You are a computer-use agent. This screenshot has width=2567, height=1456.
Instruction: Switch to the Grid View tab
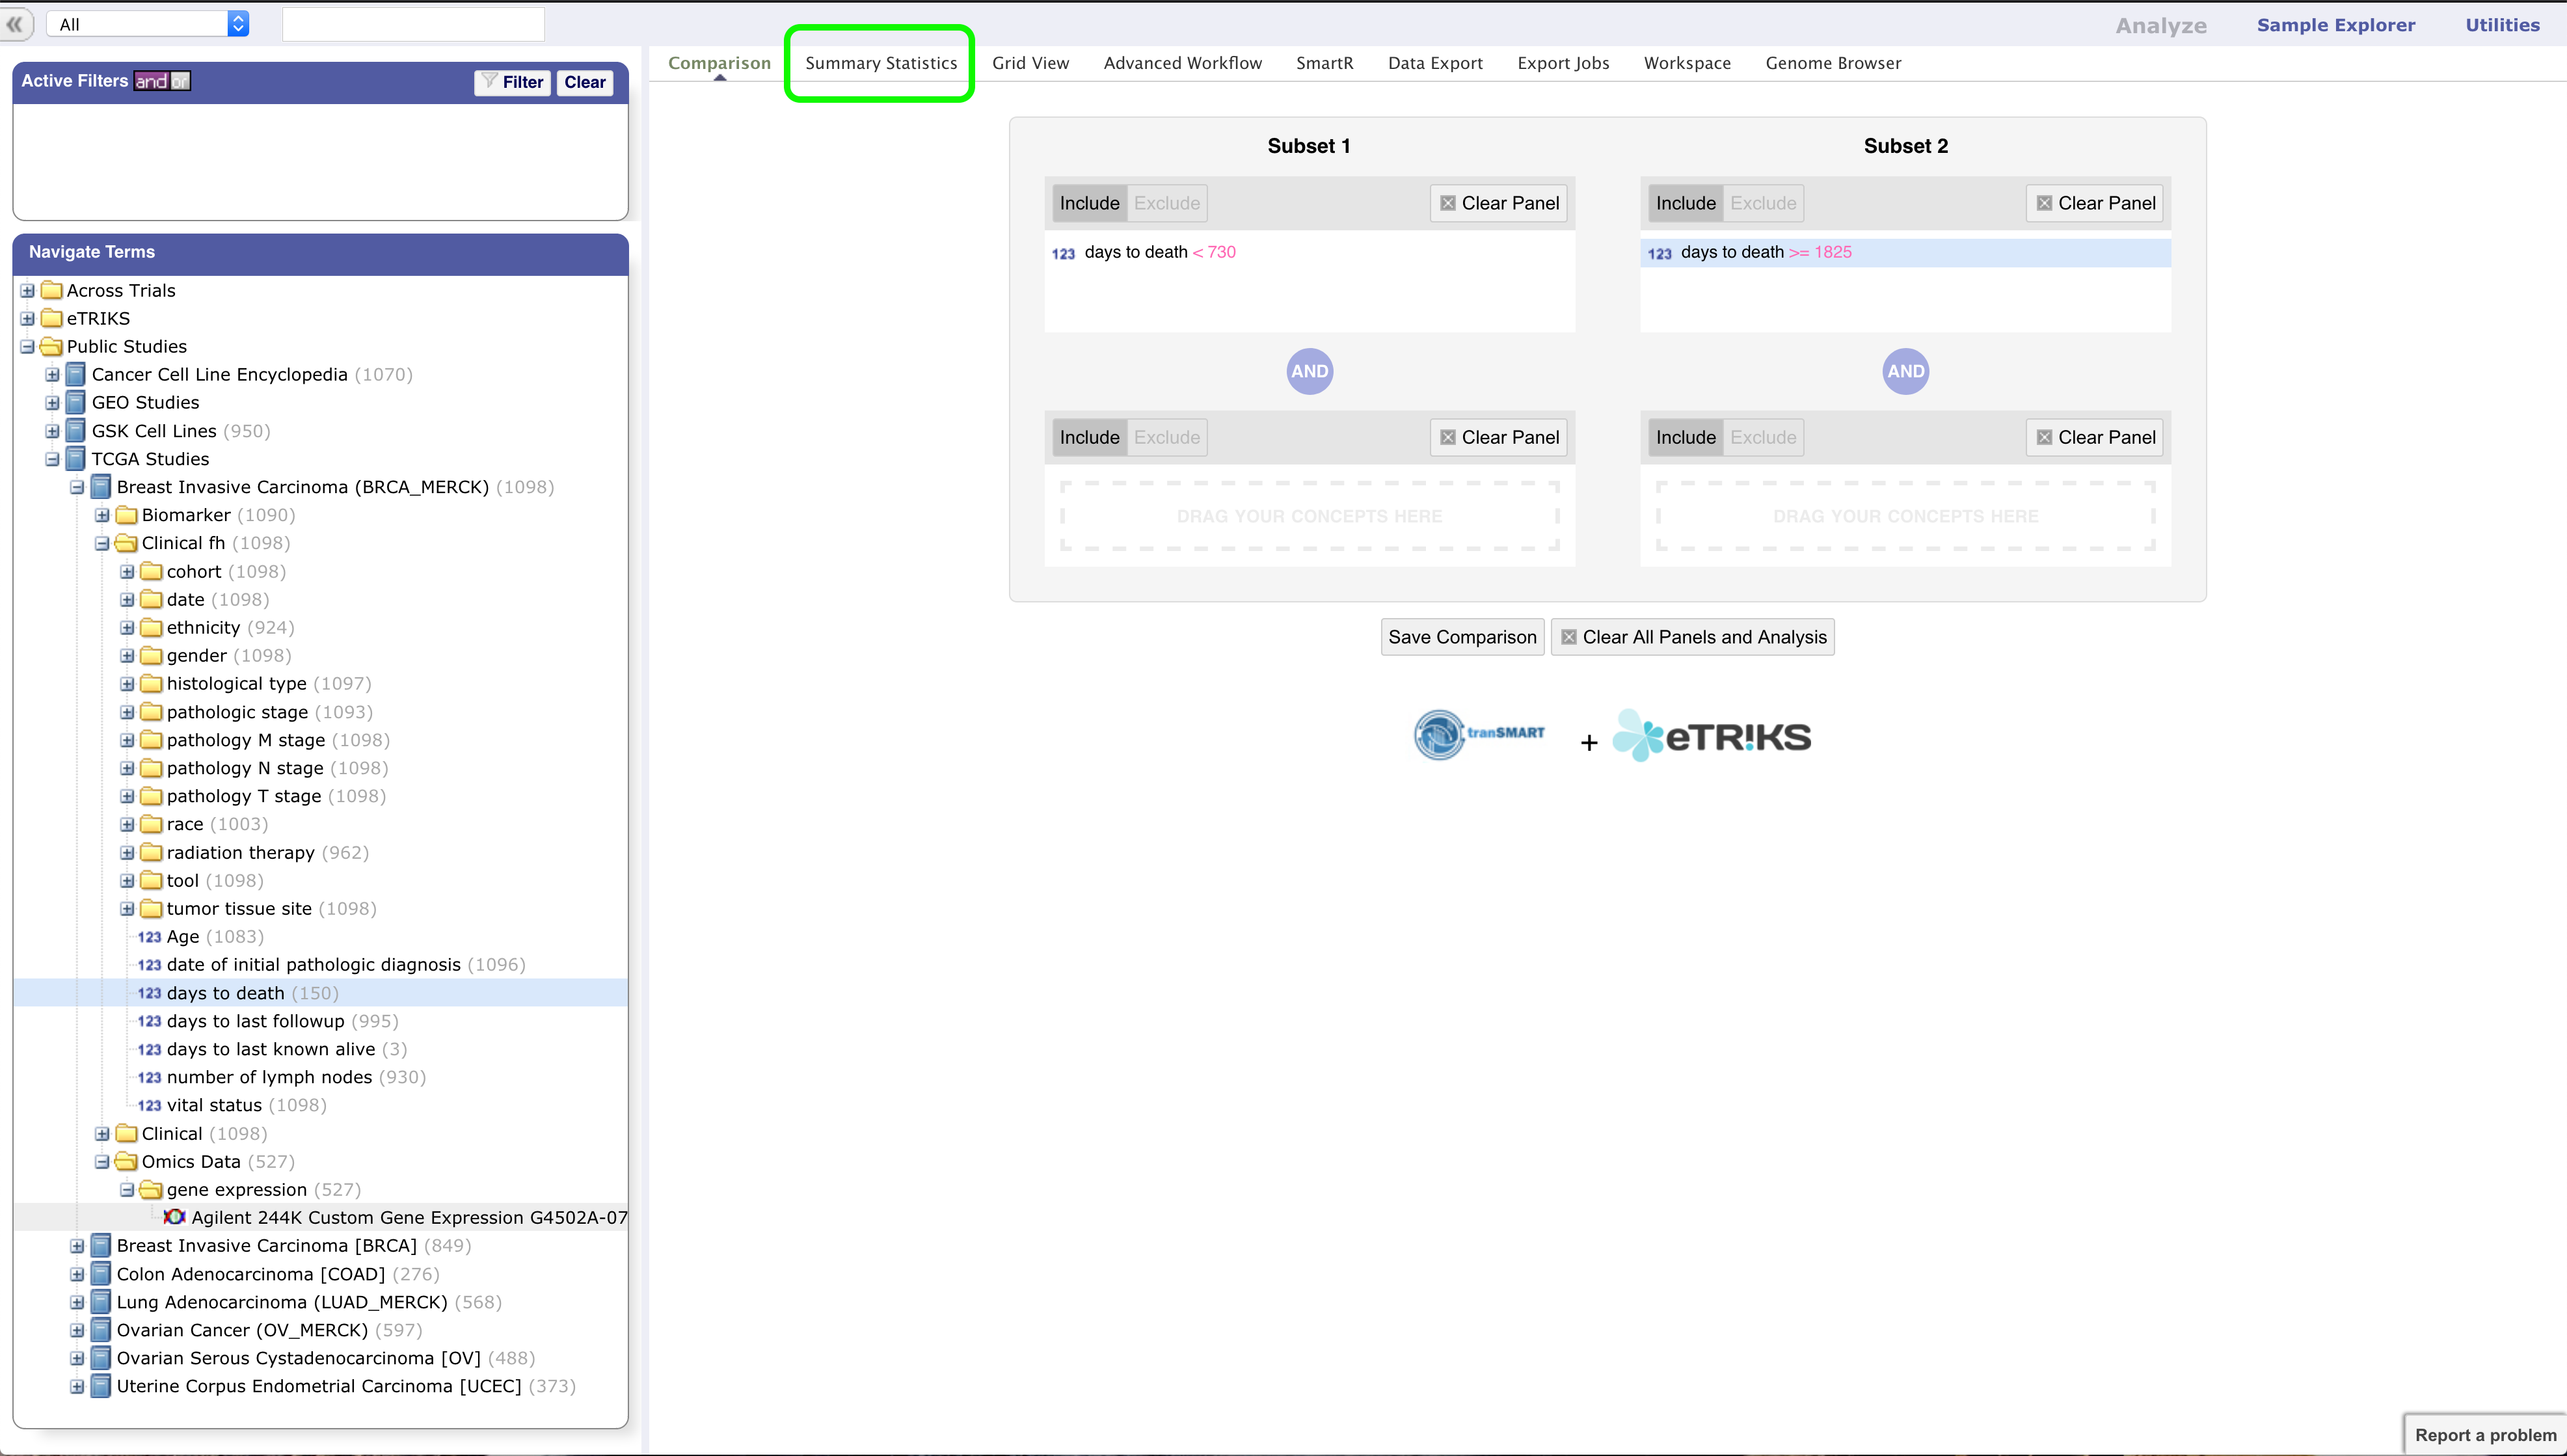click(x=1030, y=63)
